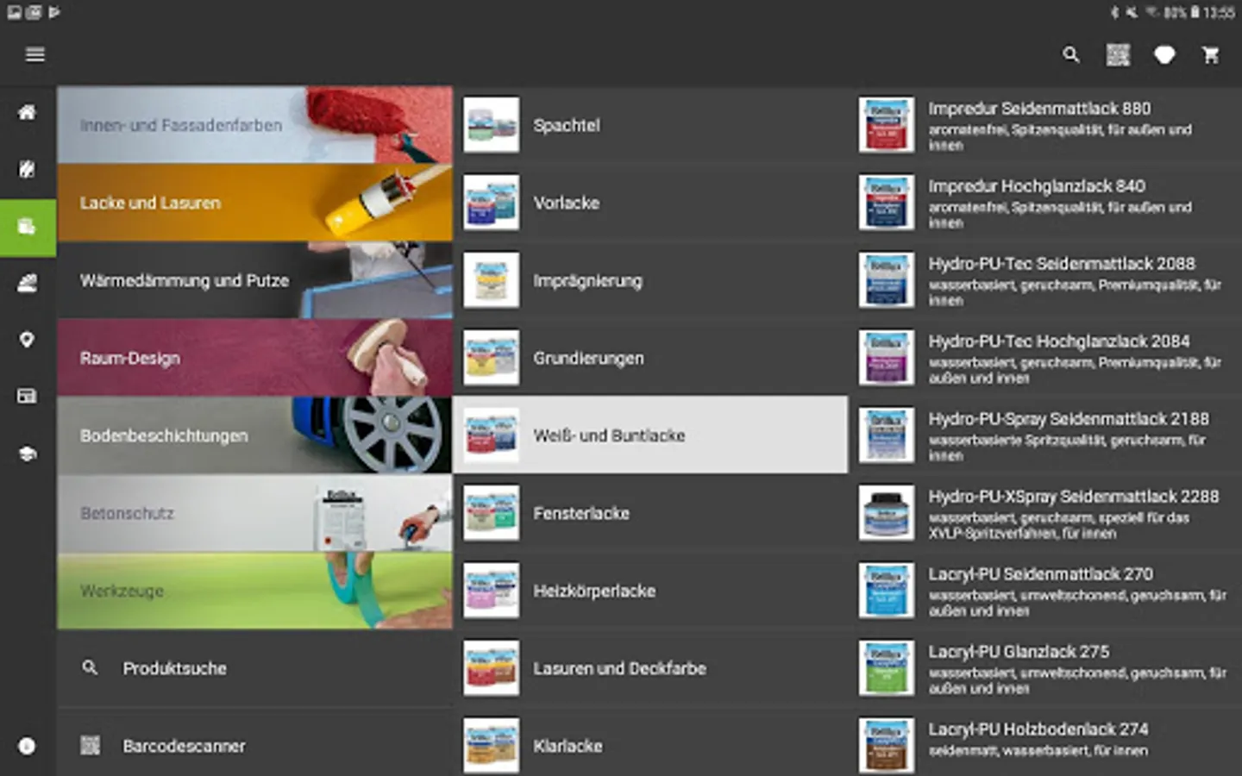Select the Lacke und Lasuren category
The image size is (1242, 776).
[x=254, y=203]
